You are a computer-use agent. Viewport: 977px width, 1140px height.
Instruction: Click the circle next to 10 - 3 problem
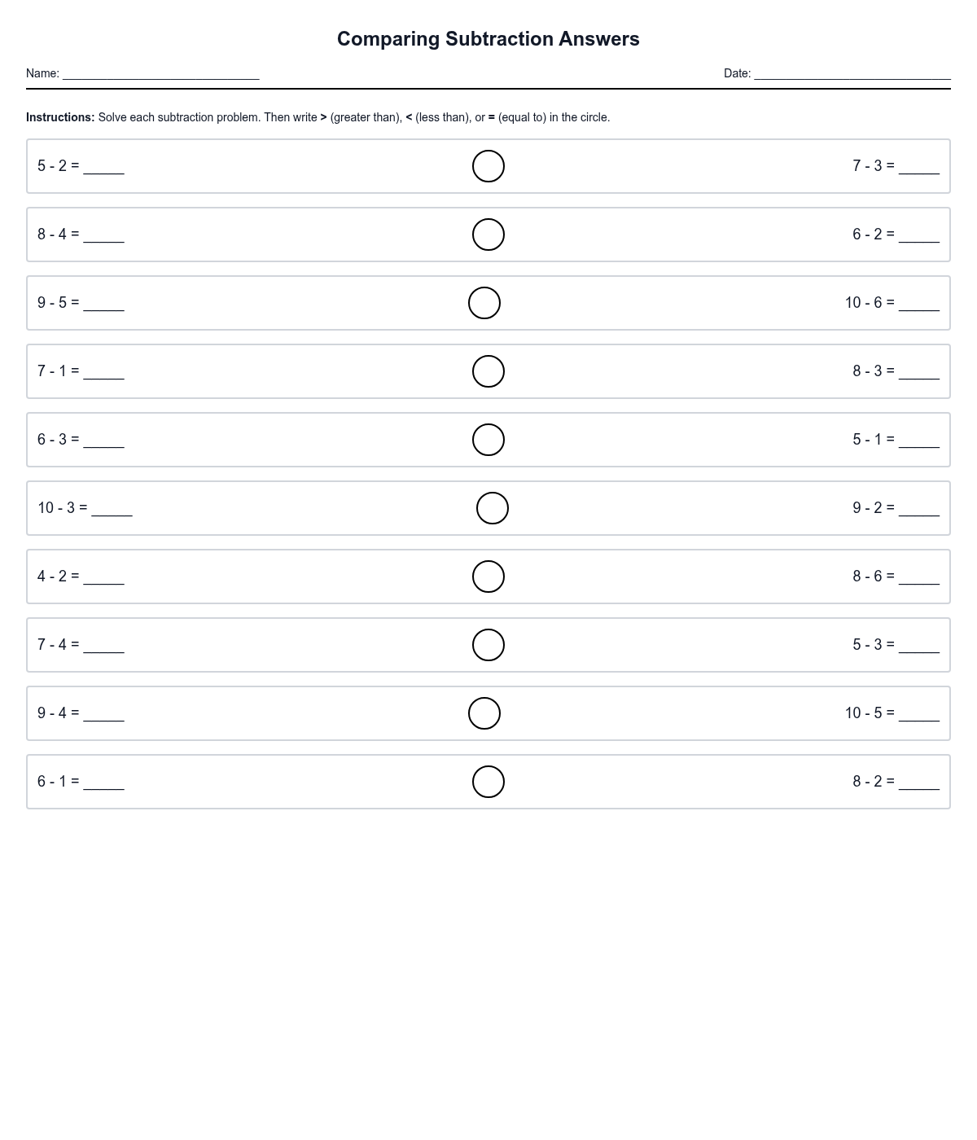(493, 508)
